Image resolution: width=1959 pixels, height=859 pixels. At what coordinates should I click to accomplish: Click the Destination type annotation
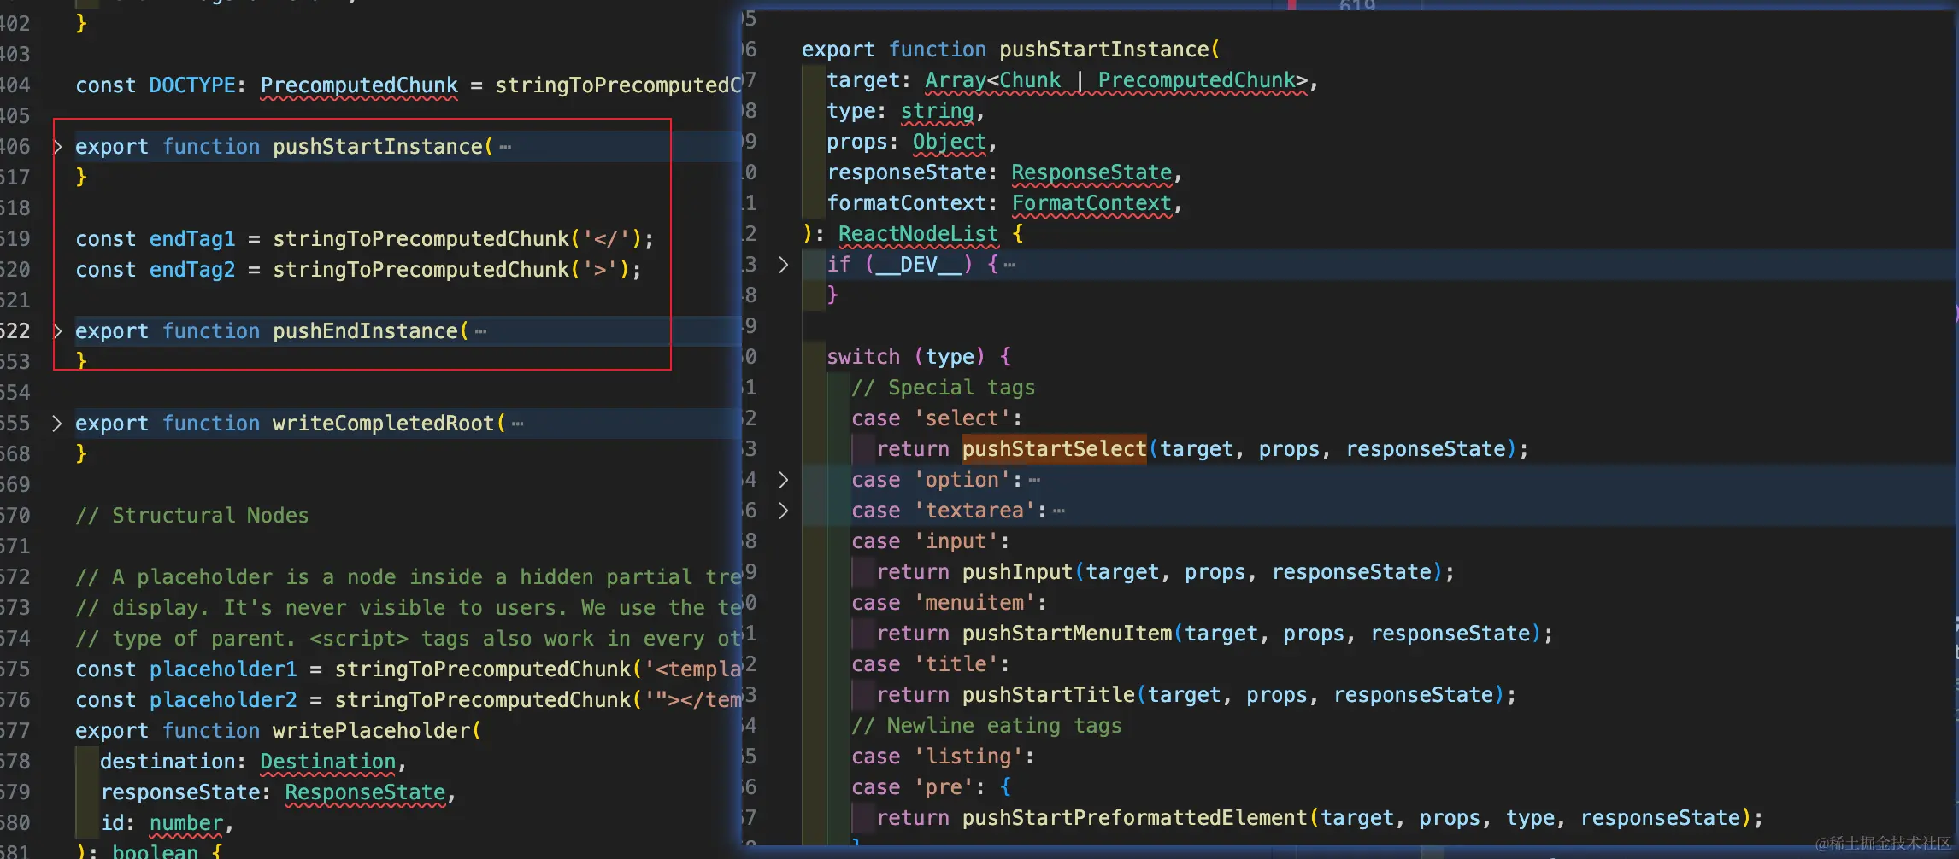tap(328, 762)
